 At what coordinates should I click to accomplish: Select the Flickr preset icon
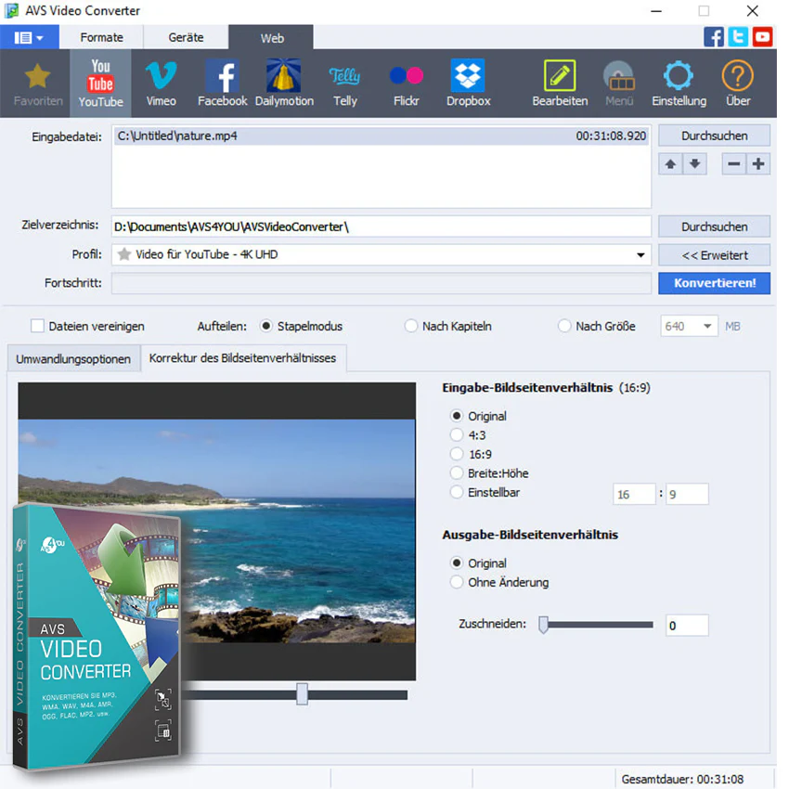tap(406, 83)
